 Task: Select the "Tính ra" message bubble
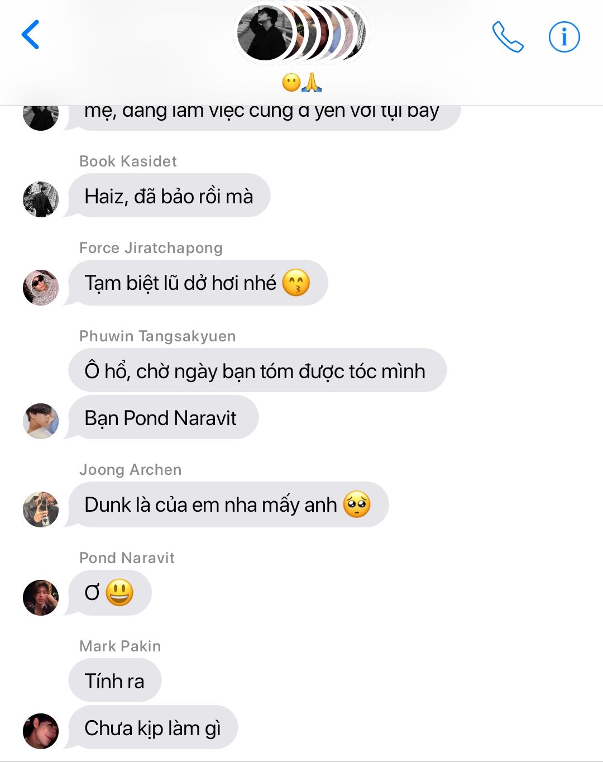(114, 680)
